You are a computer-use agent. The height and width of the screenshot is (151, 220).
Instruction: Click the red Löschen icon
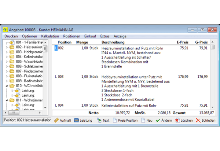coord(177,120)
